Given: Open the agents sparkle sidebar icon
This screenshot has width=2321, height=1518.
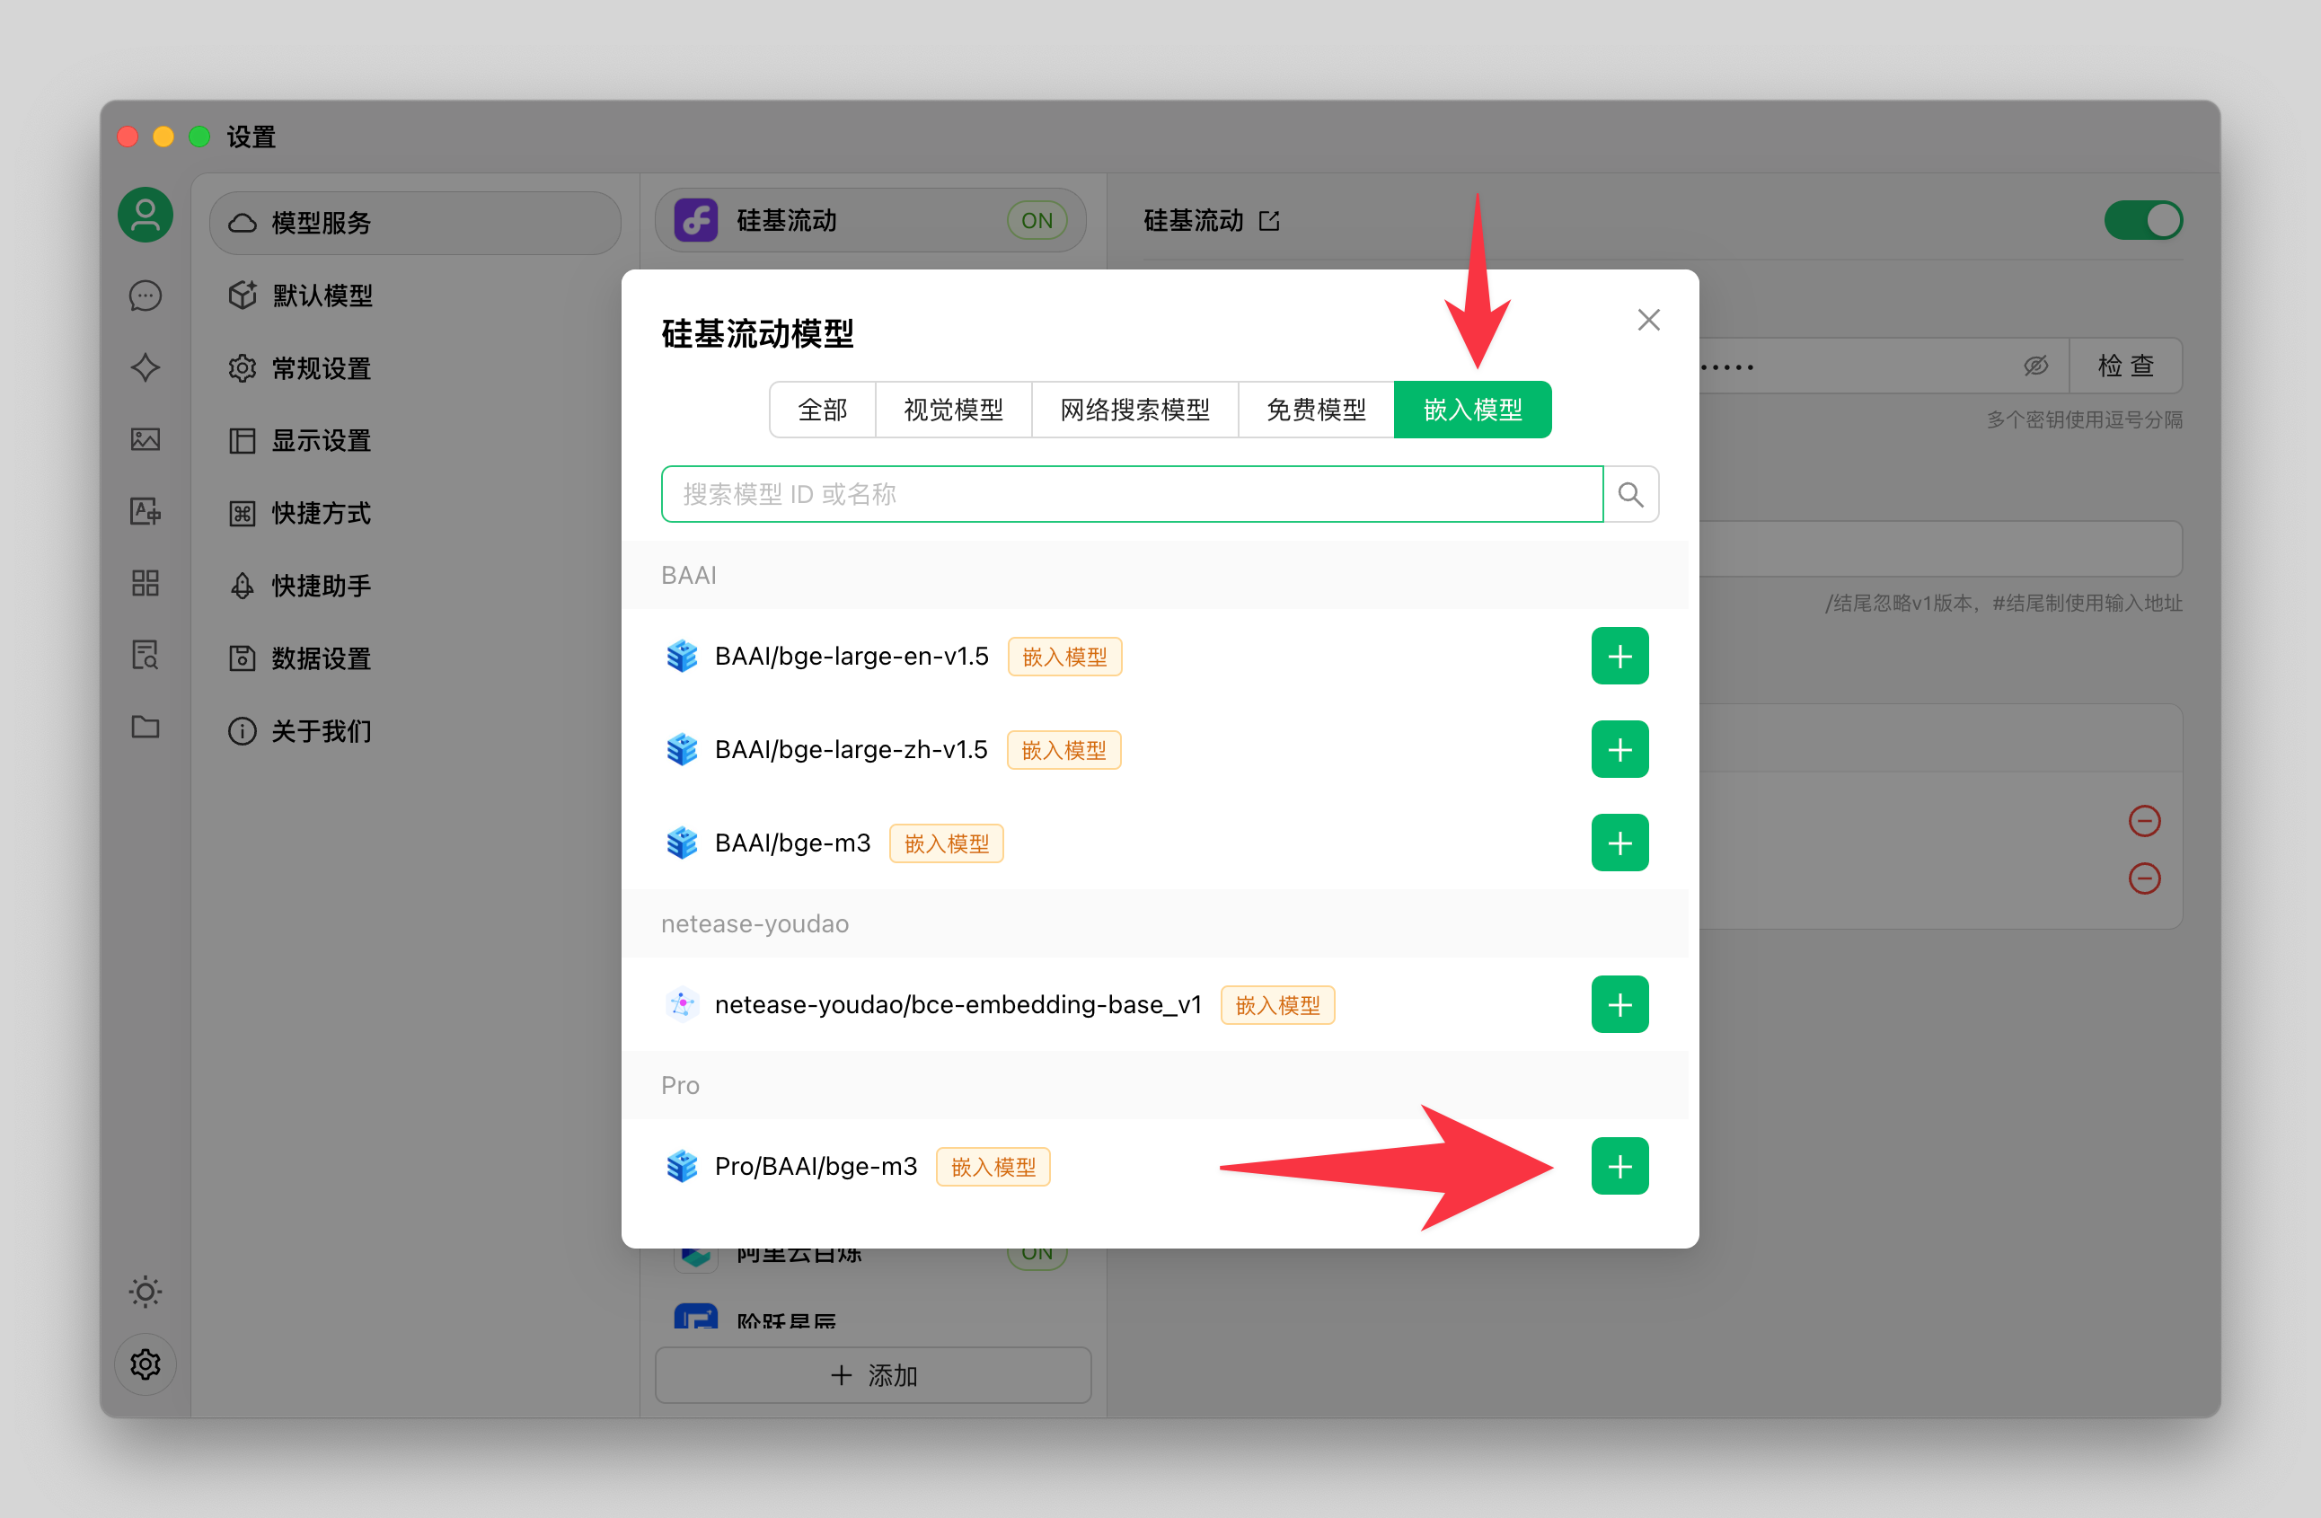Looking at the screenshot, I should coord(146,367).
